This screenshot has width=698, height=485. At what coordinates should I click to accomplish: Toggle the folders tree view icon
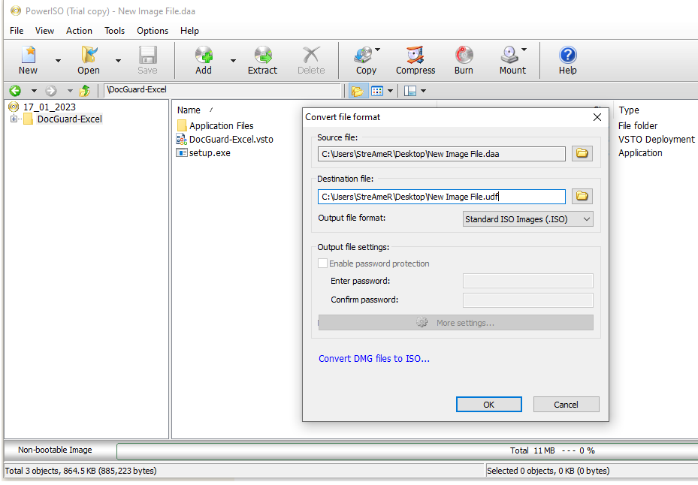coord(357,91)
